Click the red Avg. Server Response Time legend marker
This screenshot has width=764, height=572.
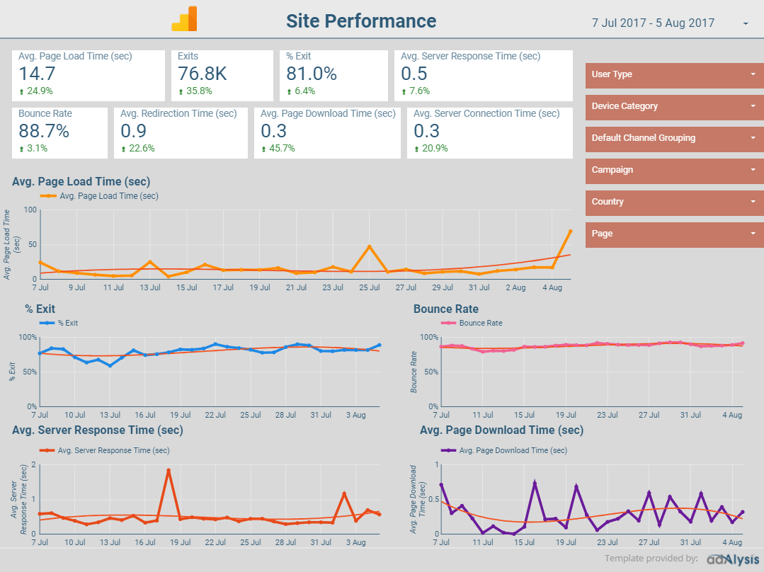(x=47, y=450)
